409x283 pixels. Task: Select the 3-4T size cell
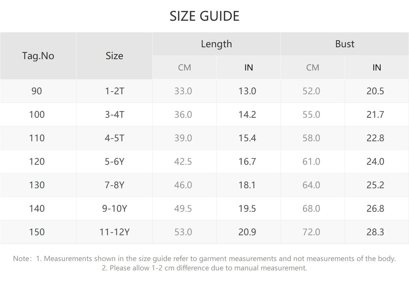(x=114, y=115)
